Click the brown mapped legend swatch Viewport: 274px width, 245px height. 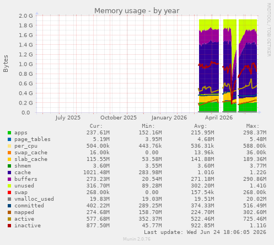tap(9, 212)
